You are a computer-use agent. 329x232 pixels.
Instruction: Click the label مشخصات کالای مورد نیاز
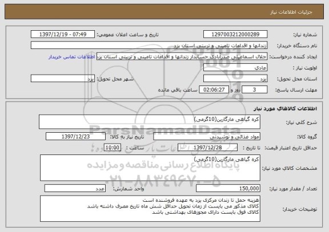pos(290,168)
